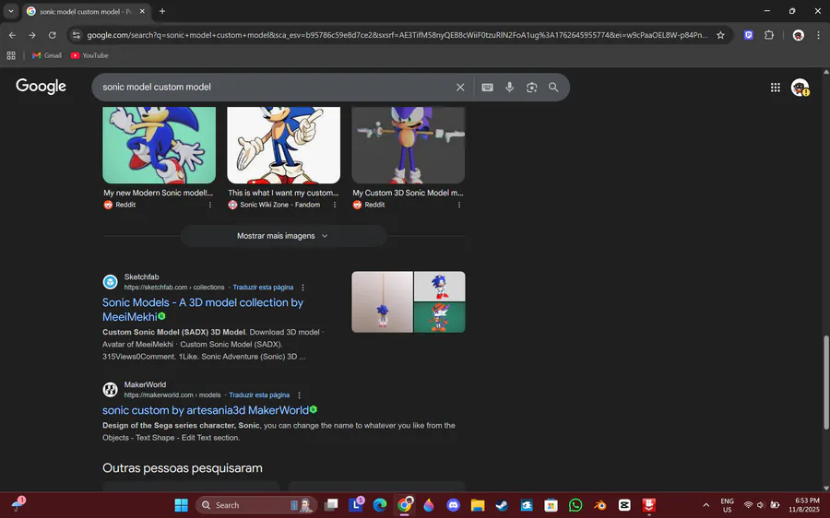Open the purple browser extension icon
This screenshot has height=518, width=830.
pos(749,35)
